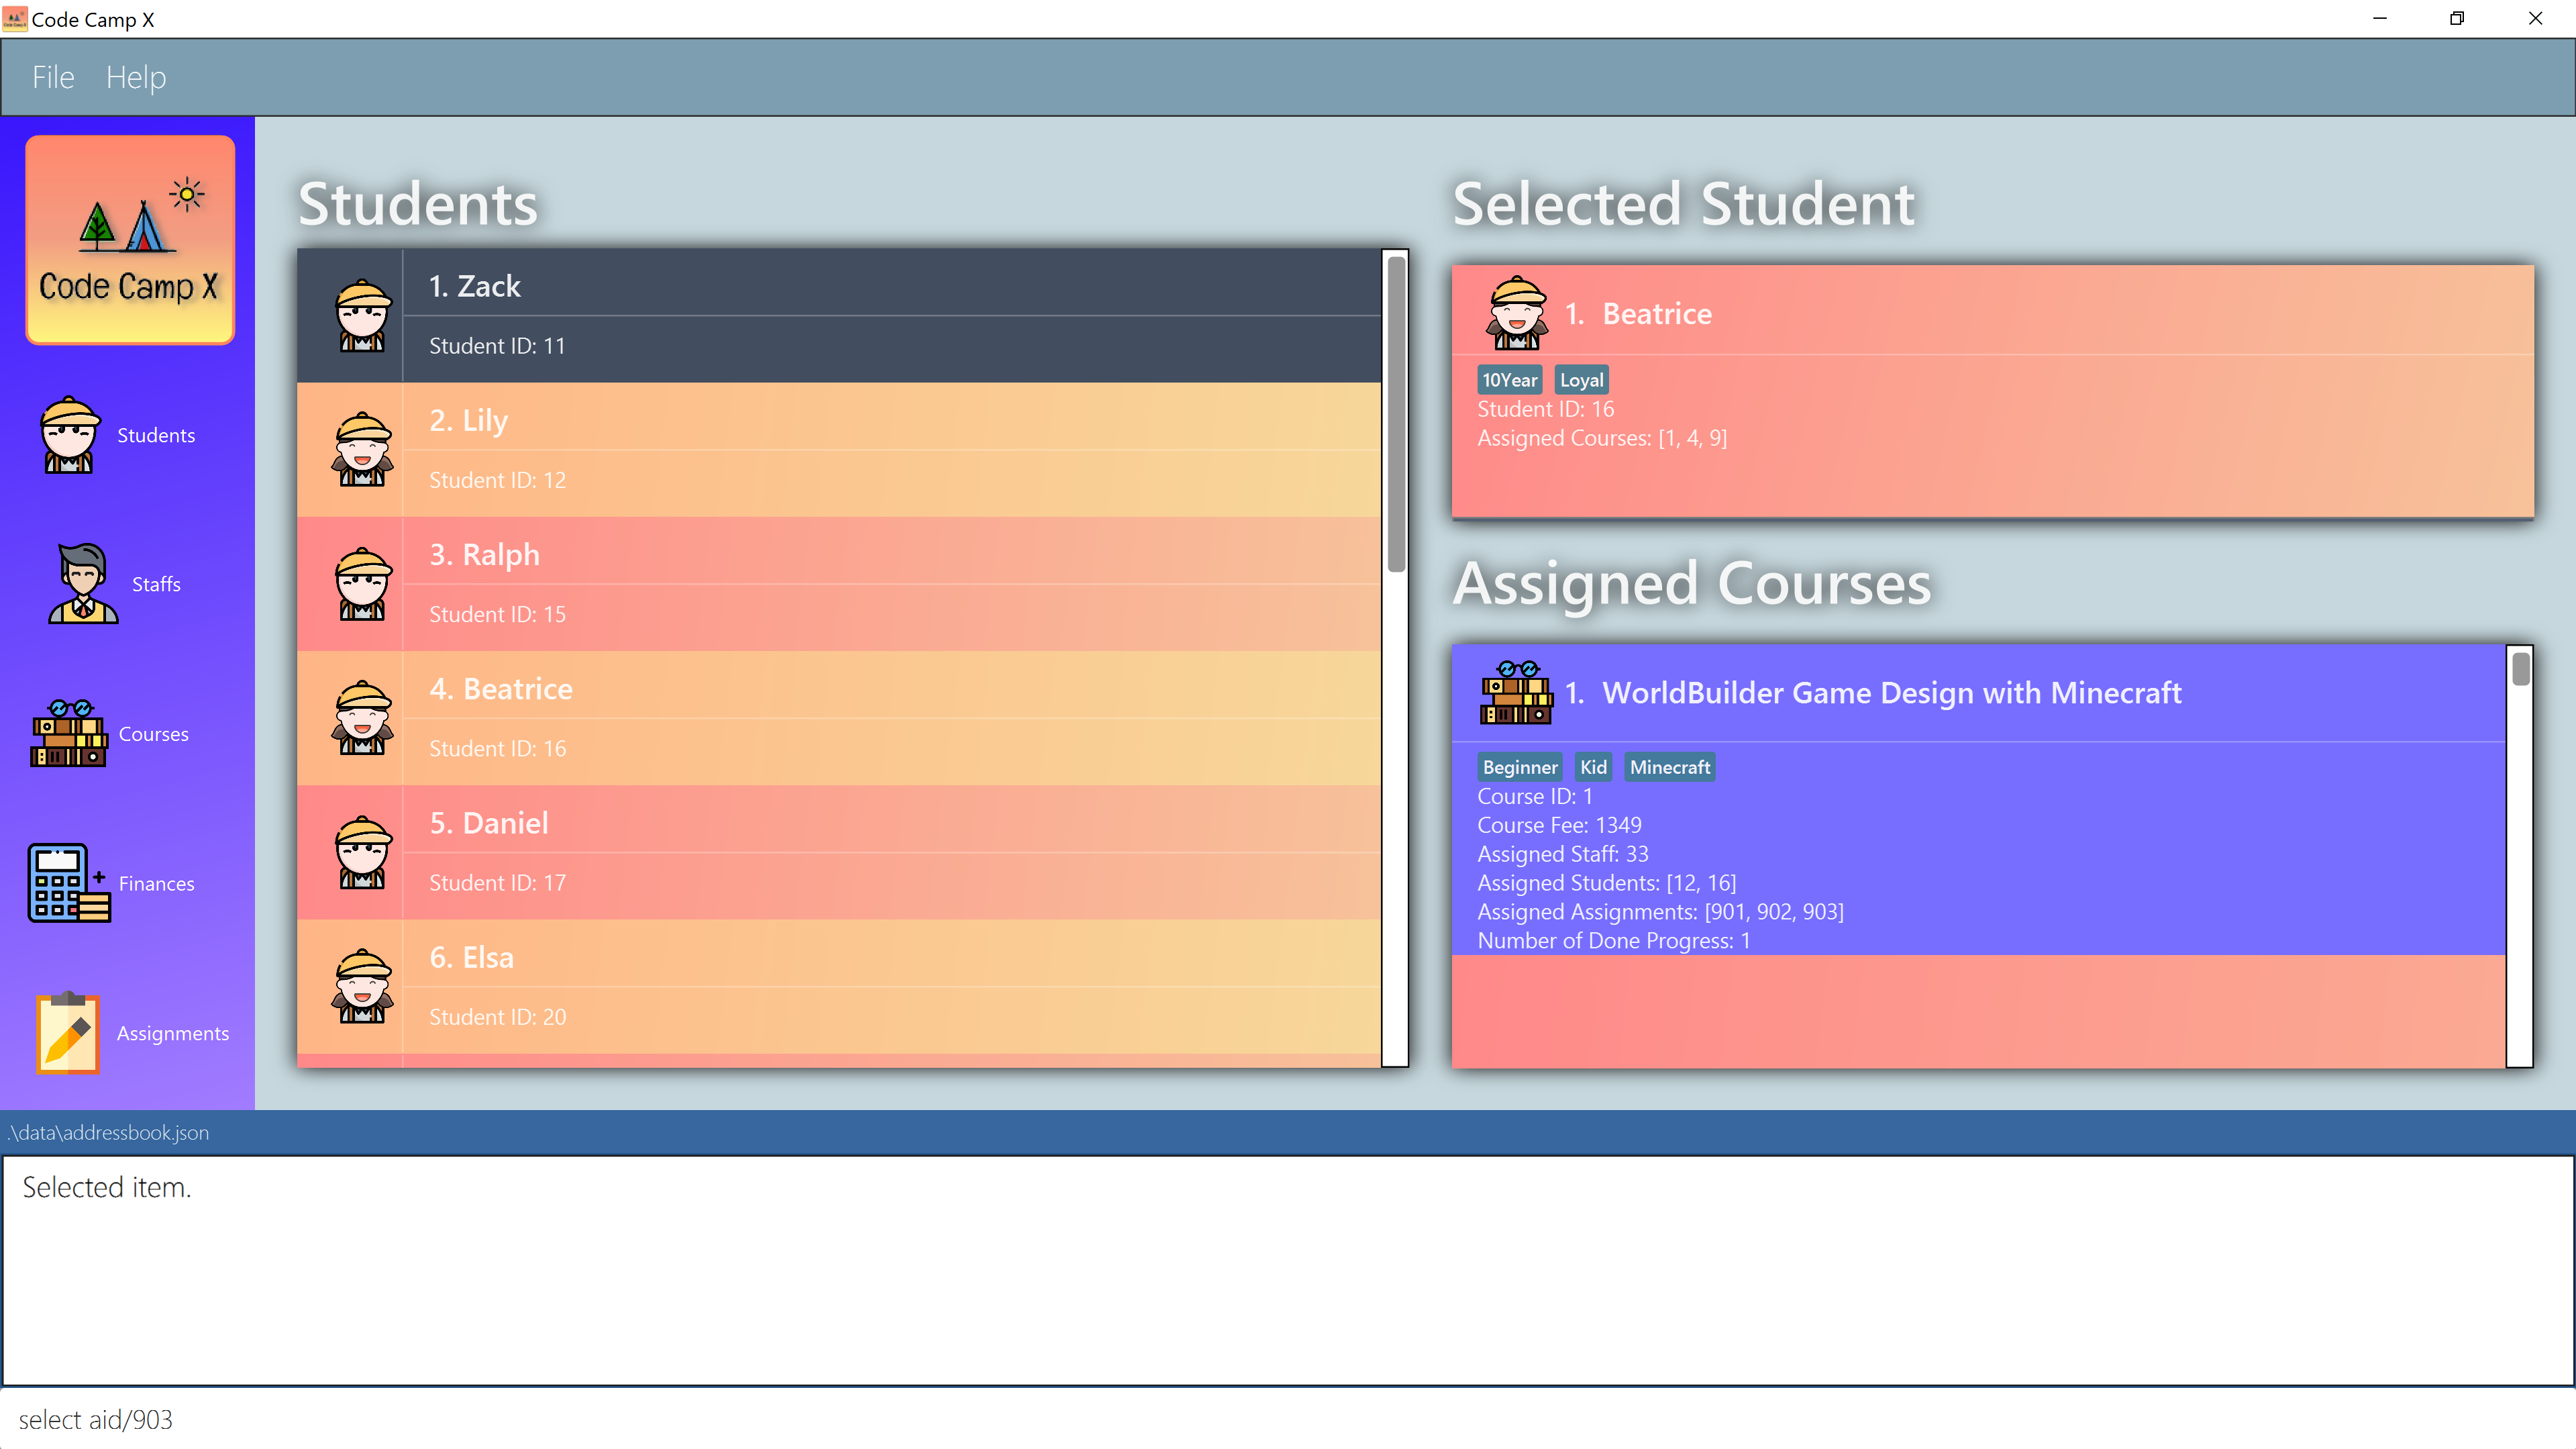
Task: Open the Staffs section icon
Action: point(82,583)
